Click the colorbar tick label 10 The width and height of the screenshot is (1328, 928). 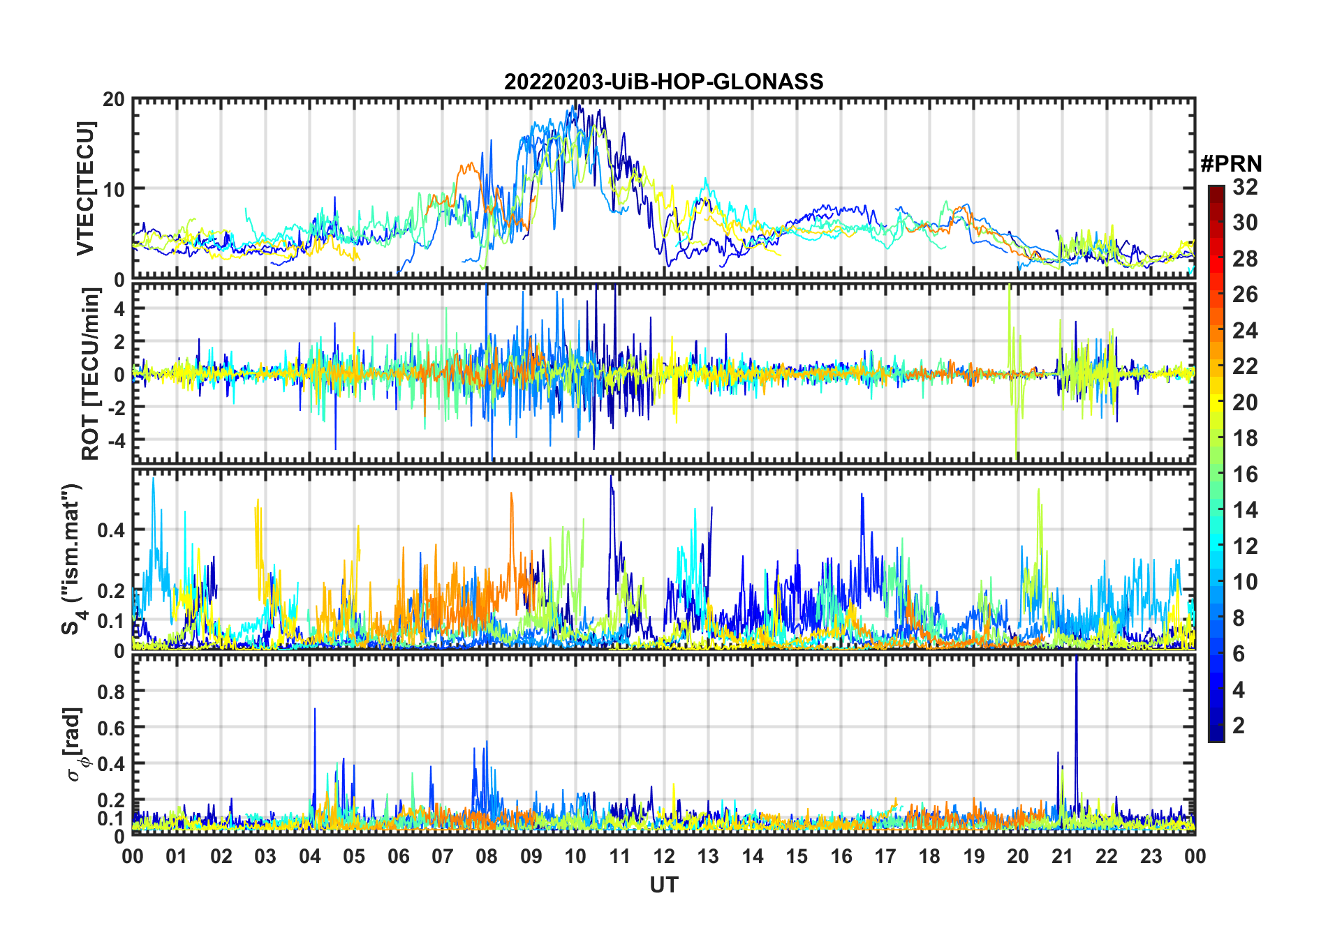(x=1245, y=582)
